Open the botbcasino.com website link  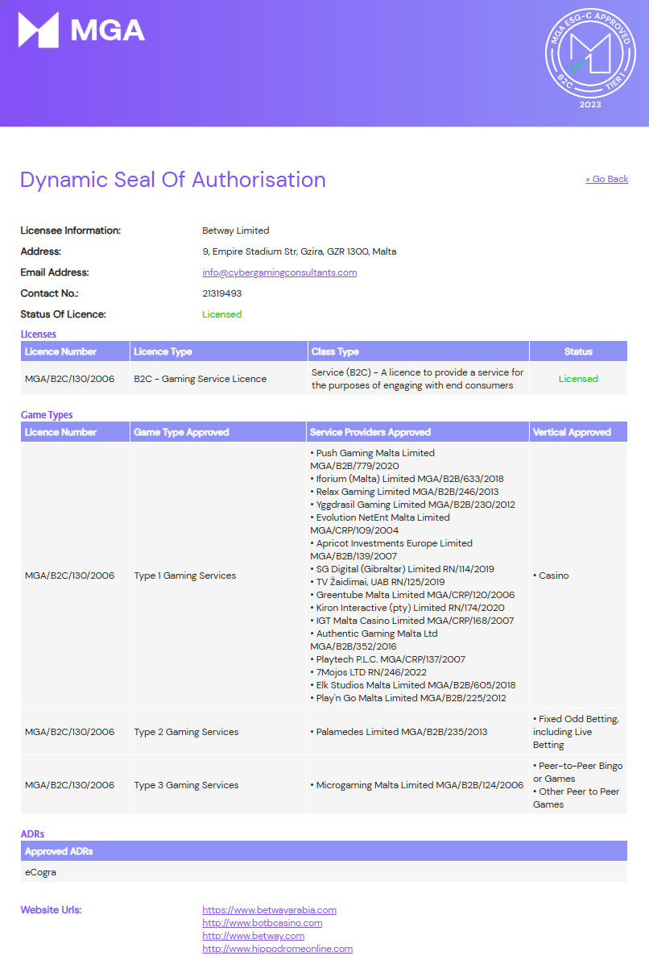point(262,923)
